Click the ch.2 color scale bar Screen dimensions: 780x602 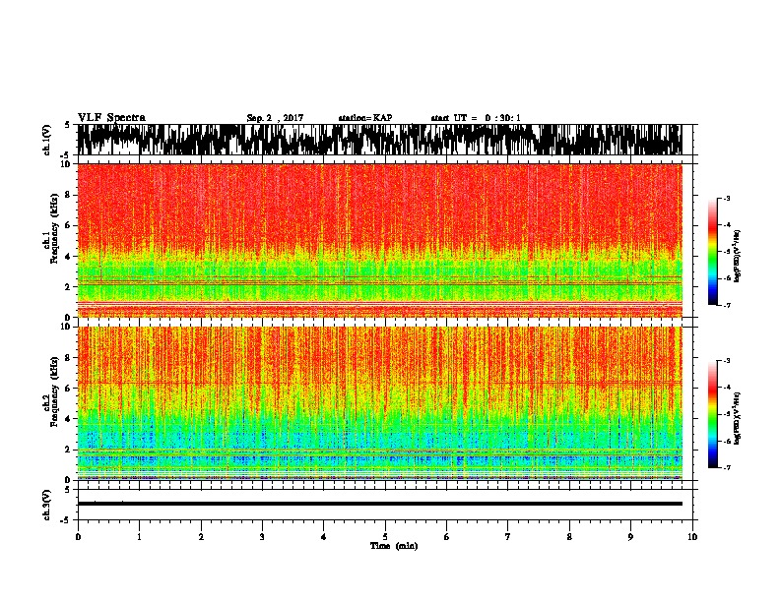[x=713, y=414]
